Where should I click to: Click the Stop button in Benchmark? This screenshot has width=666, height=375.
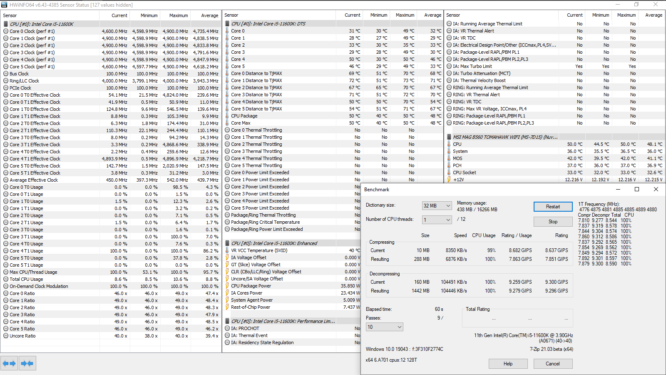click(x=553, y=222)
